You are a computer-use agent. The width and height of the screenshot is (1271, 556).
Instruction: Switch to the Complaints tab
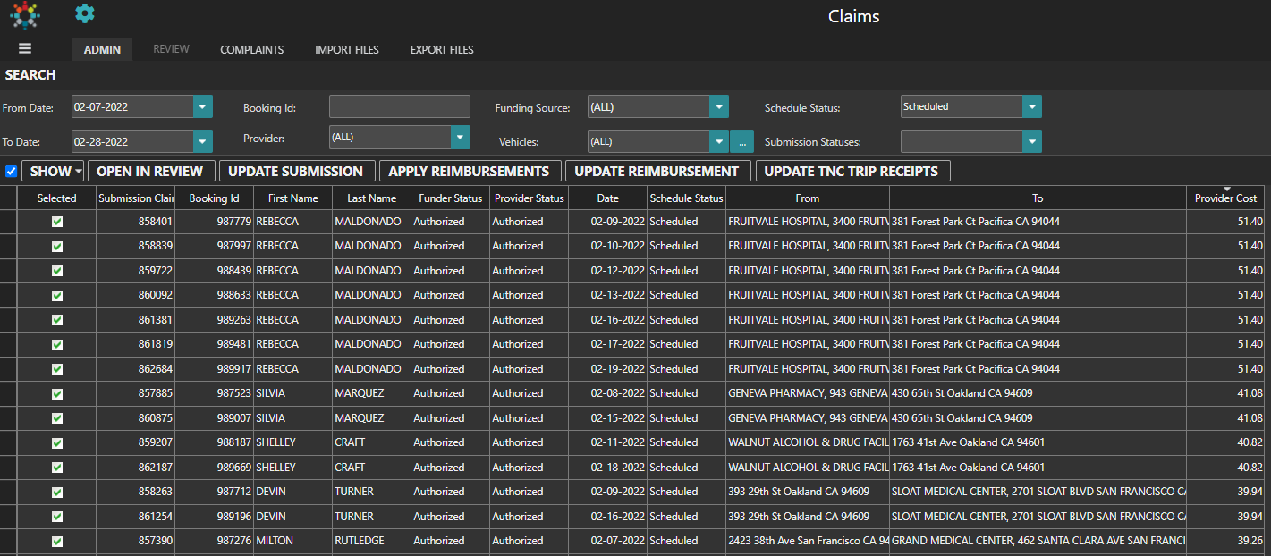(251, 50)
